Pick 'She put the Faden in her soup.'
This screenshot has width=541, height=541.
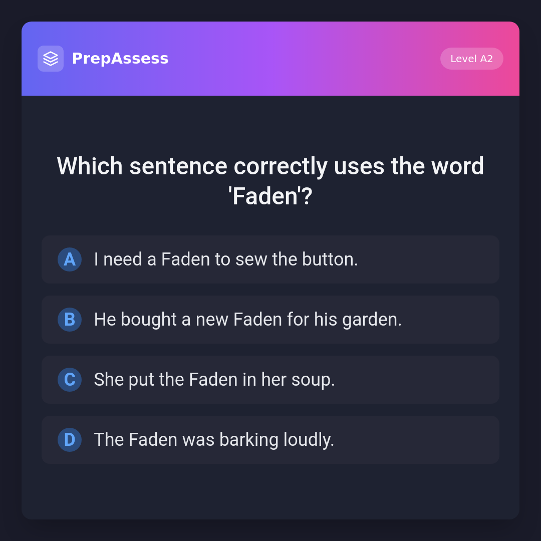(214, 380)
